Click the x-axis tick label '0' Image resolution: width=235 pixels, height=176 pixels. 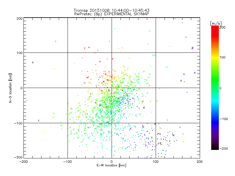[x=112, y=162]
